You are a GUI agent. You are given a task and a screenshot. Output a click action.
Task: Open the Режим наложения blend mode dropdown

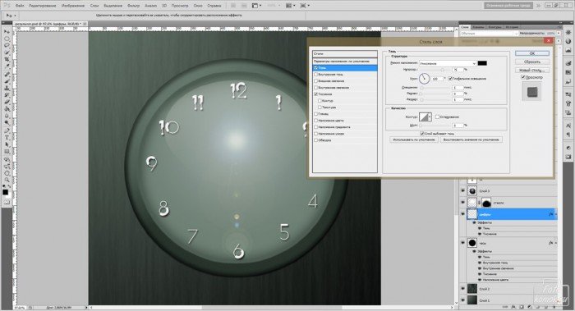(448, 63)
